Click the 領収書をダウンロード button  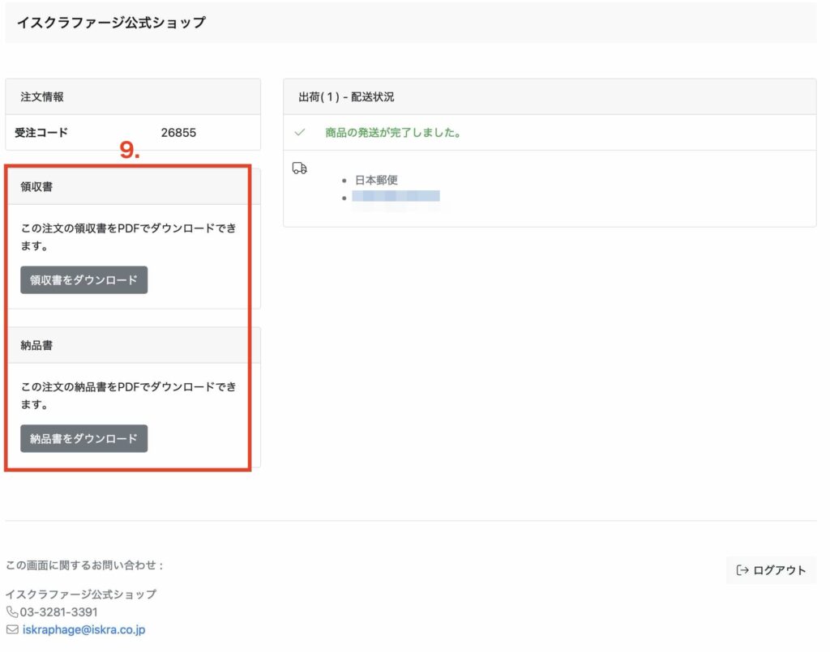(83, 280)
